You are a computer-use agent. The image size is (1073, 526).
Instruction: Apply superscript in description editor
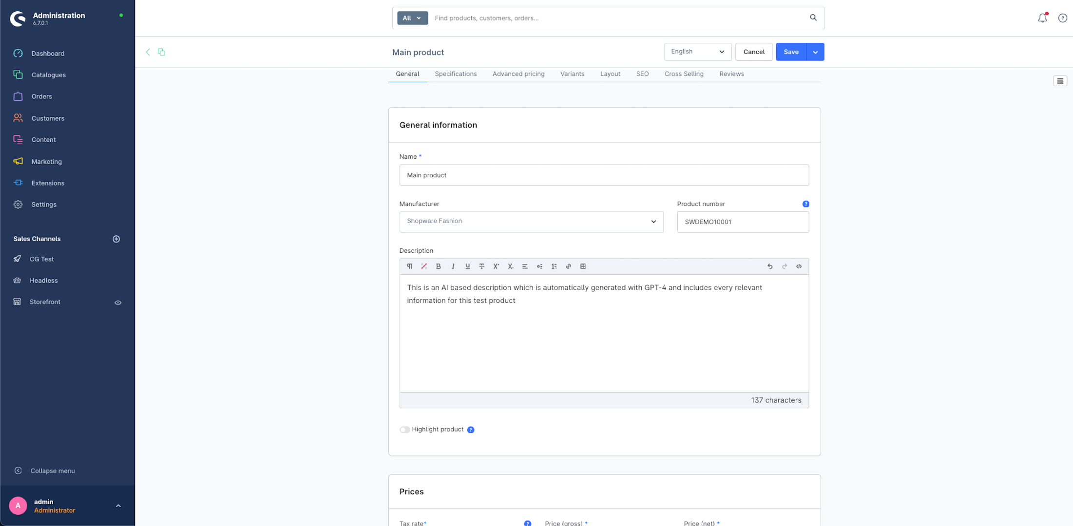point(496,266)
